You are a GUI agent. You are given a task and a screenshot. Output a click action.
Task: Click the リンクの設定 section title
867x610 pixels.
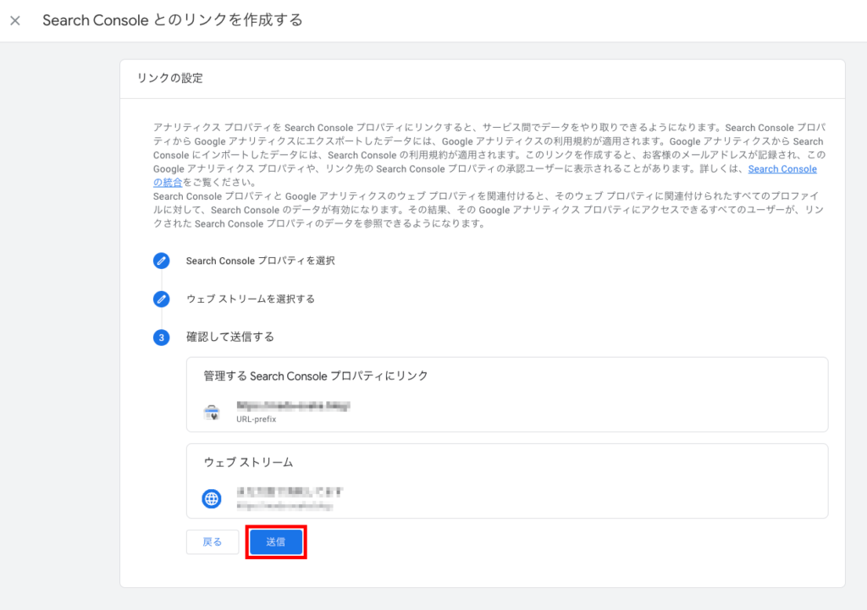tap(170, 79)
